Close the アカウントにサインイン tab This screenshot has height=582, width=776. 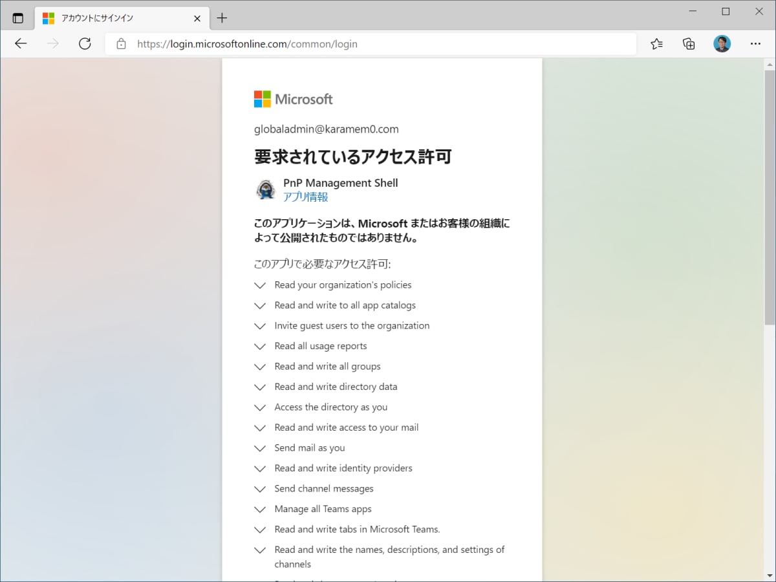[x=197, y=18]
